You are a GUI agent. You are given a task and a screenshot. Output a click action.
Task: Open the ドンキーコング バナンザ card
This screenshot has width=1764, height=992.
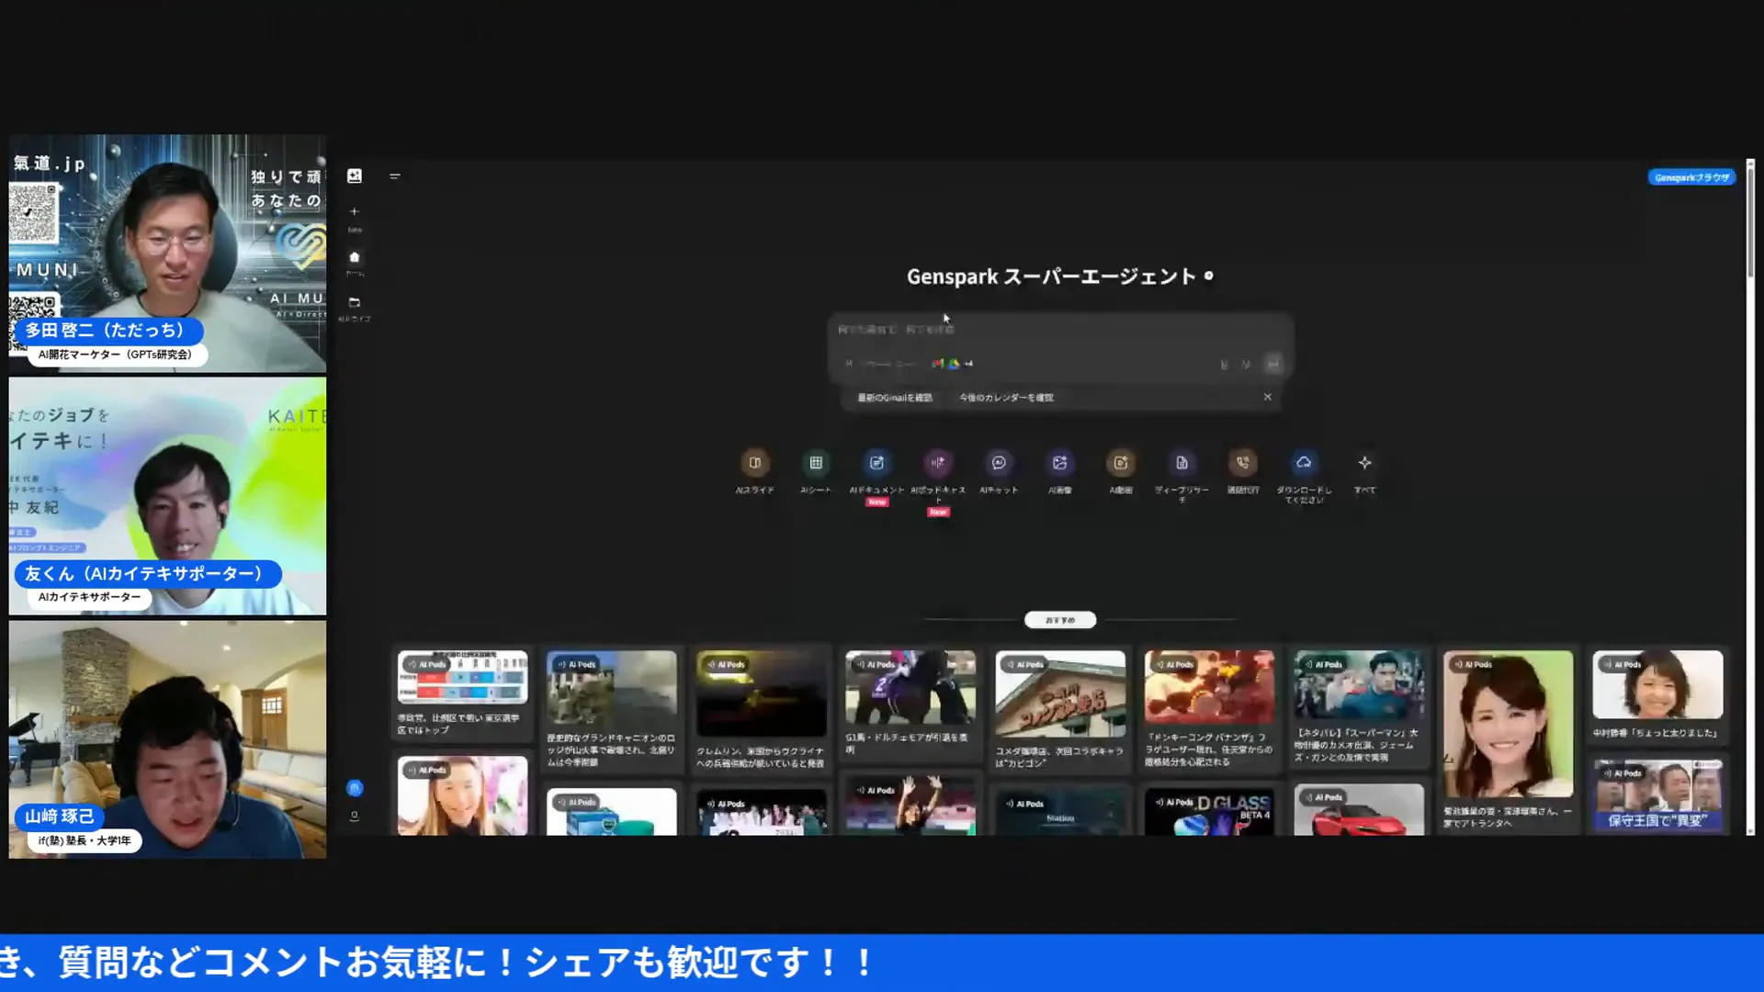coord(1209,709)
